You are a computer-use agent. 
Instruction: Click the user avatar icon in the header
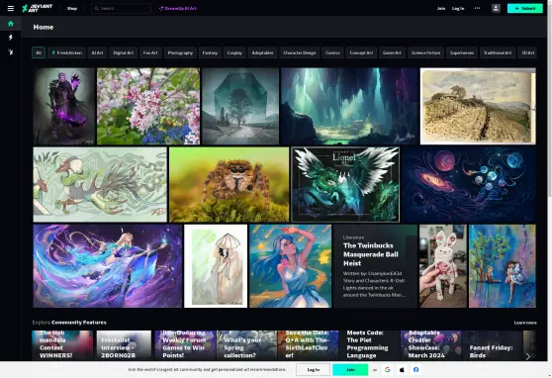(496, 8)
